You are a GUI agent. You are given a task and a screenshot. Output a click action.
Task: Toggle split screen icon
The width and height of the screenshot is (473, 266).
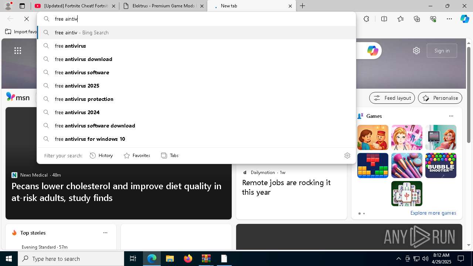click(x=384, y=19)
